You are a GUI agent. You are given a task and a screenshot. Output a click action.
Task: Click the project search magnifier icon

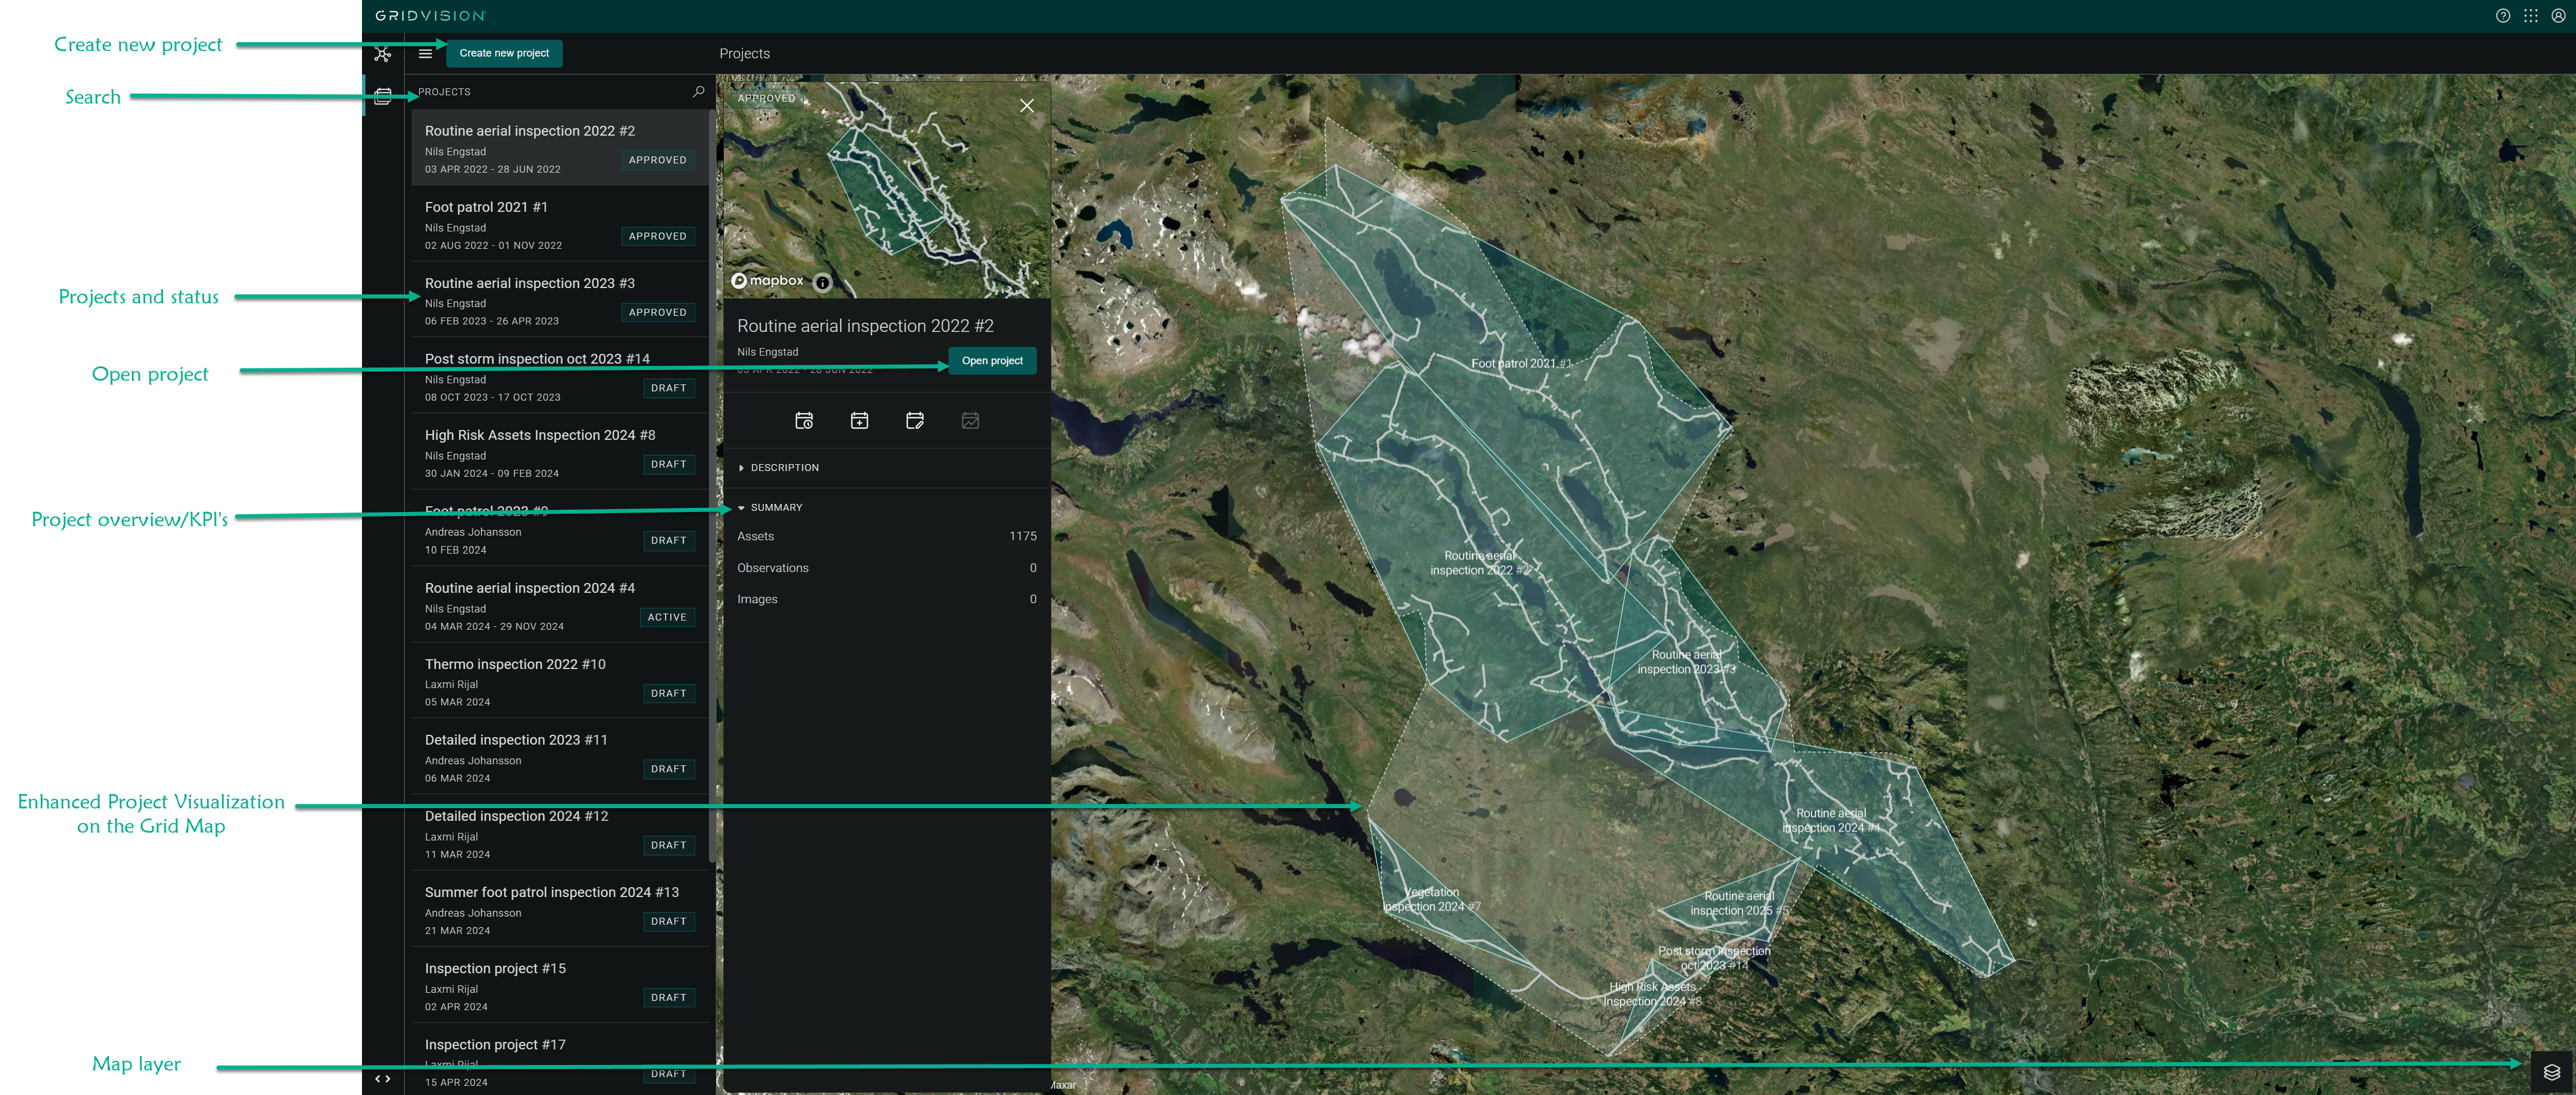[x=698, y=92]
